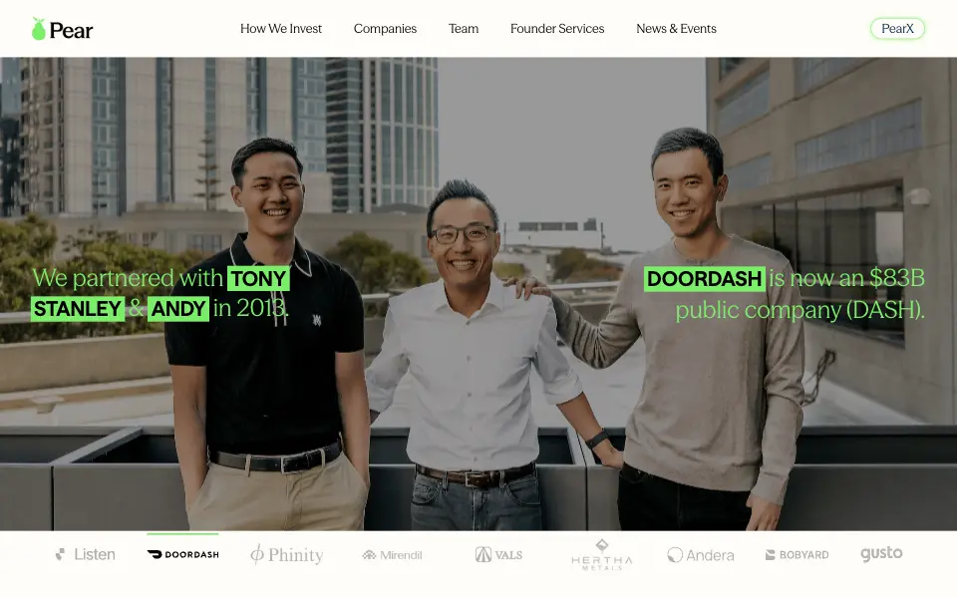Screen dimensions: 957x598
Task: Go to the Companies page
Action: click(385, 29)
